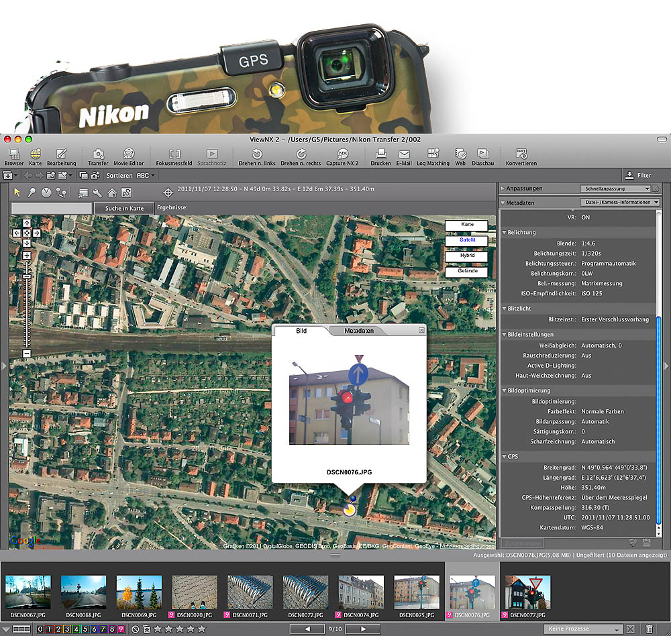
Task: Go to home location on map
Action: (112, 193)
